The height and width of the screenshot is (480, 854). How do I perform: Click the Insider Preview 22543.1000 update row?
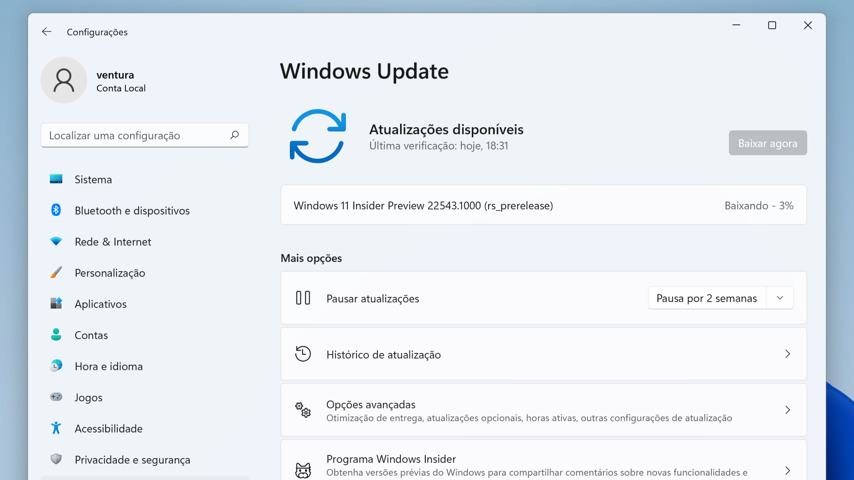(x=543, y=205)
